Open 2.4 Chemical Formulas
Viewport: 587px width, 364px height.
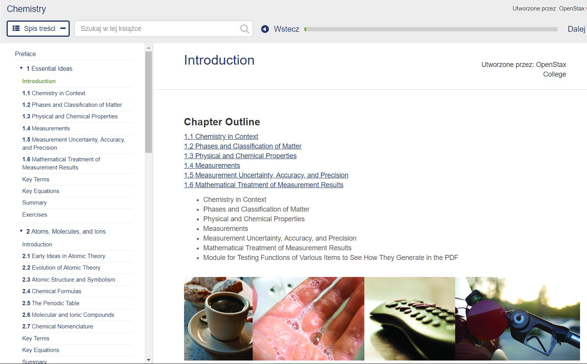pyautogui.click(x=52, y=291)
